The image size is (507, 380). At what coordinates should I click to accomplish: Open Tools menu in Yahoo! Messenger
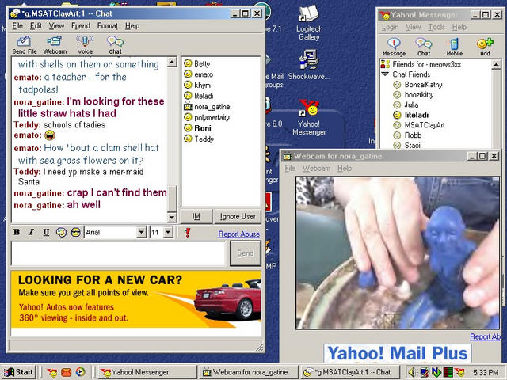(436, 27)
